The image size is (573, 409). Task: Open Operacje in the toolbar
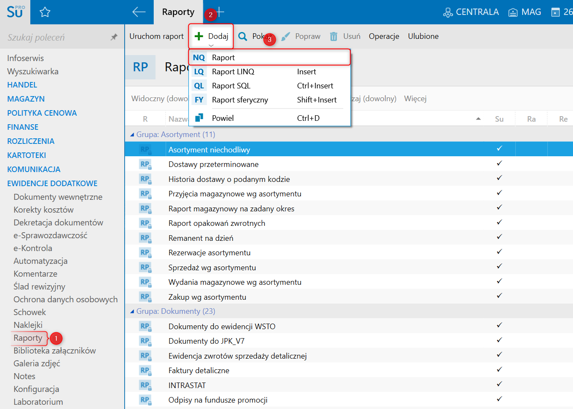(384, 36)
